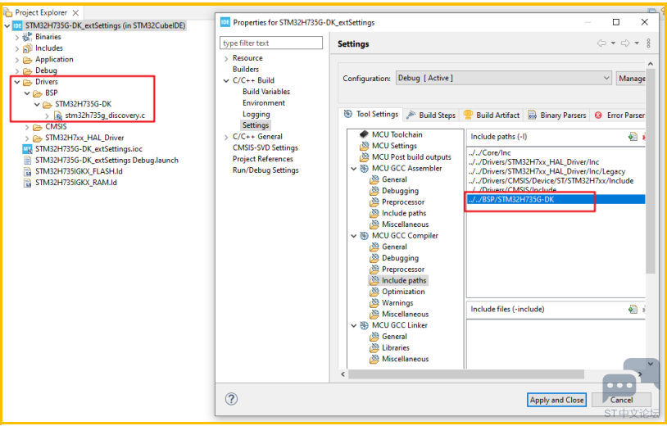Screen dimensions: 667x426
Task: Click the back navigation arrow in Settings
Action: click(x=601, y=43)
